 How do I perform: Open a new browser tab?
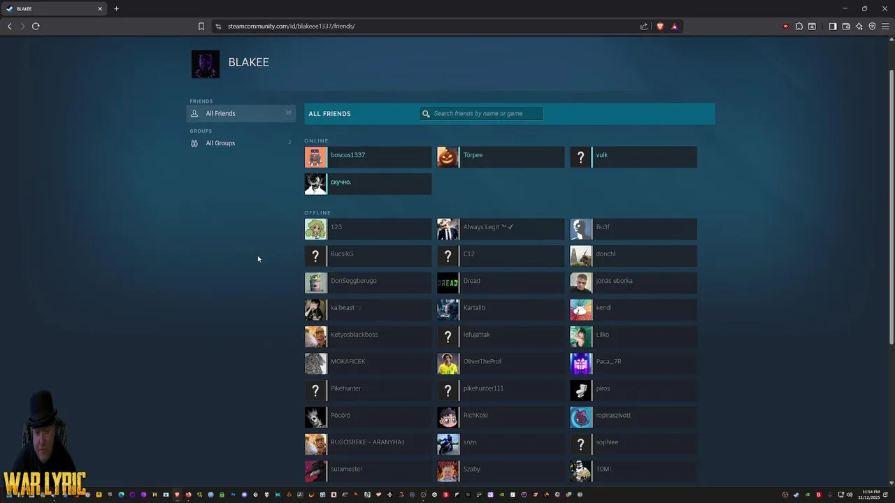coord(116,8)
